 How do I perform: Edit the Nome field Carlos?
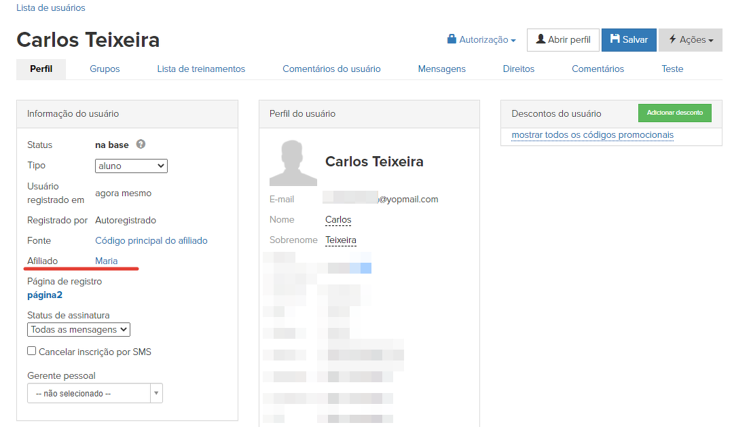(338, 220)
